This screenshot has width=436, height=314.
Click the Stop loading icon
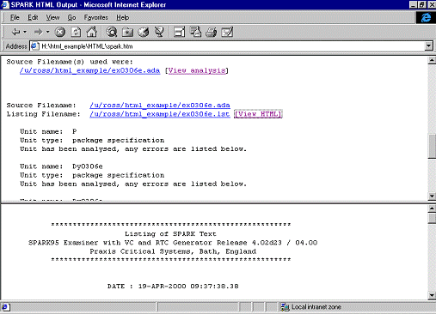(60, 32)
